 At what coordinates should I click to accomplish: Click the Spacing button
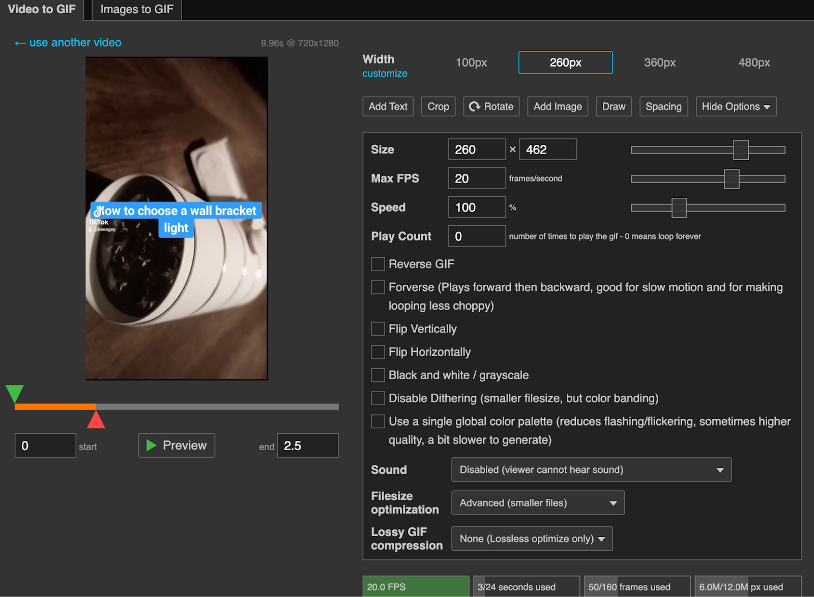[663, 106]
